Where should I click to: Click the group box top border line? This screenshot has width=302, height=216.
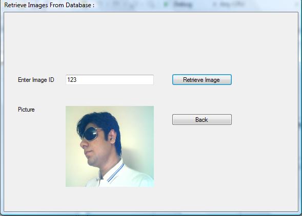coord(151,12)
